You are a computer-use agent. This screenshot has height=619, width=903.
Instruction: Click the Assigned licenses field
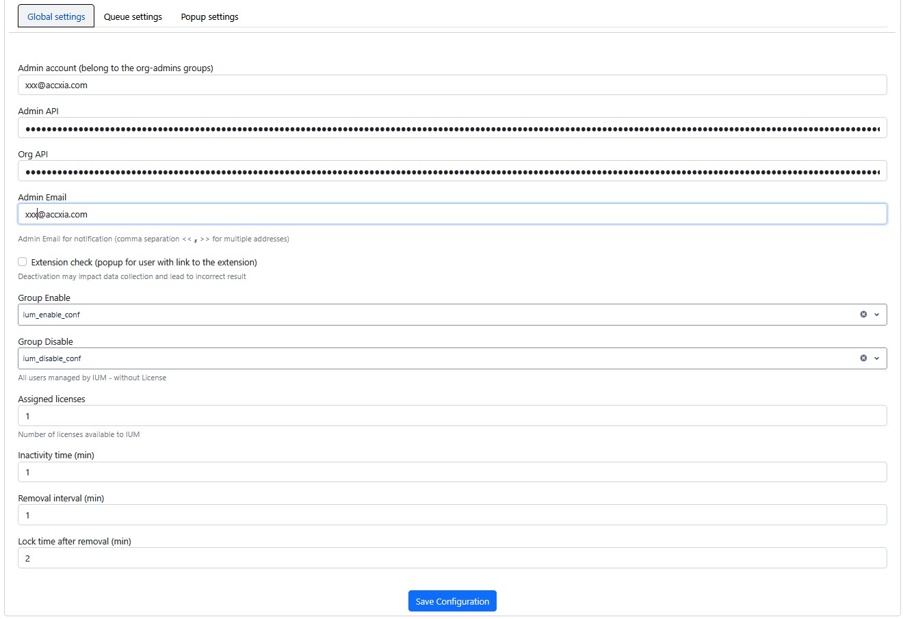451,416
